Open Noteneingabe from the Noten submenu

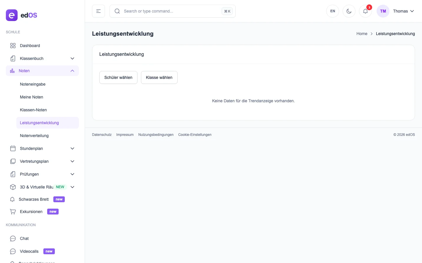[x=33, y=84]
